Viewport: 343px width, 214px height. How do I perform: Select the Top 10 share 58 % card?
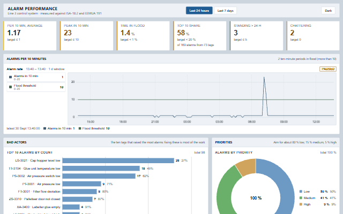[x=200, y=36]
